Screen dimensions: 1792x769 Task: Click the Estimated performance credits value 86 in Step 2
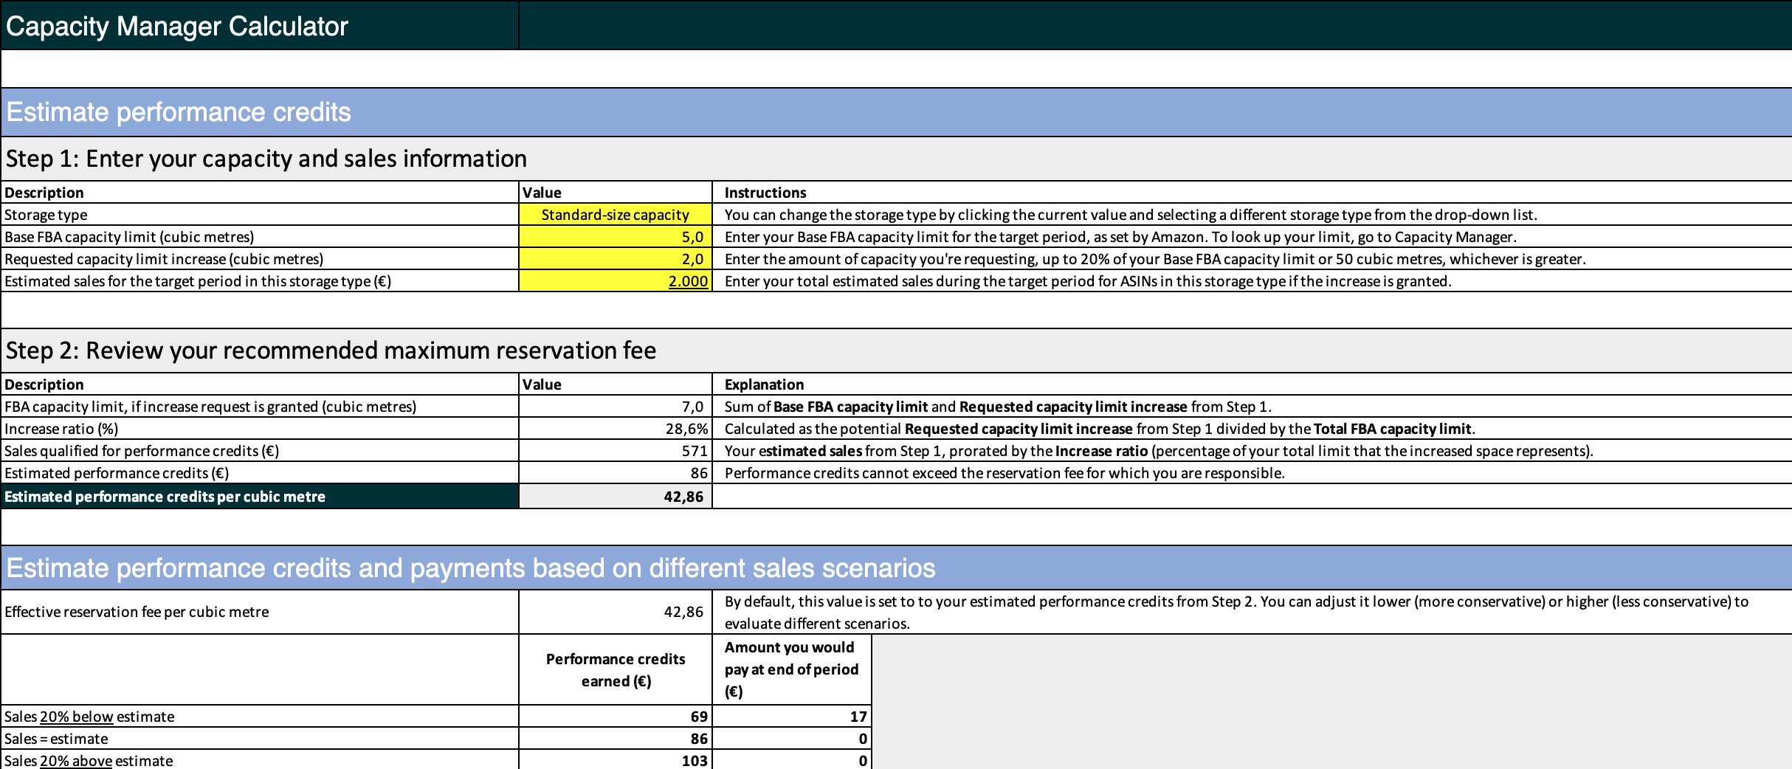pyautogui.click(x=615, y=473)
